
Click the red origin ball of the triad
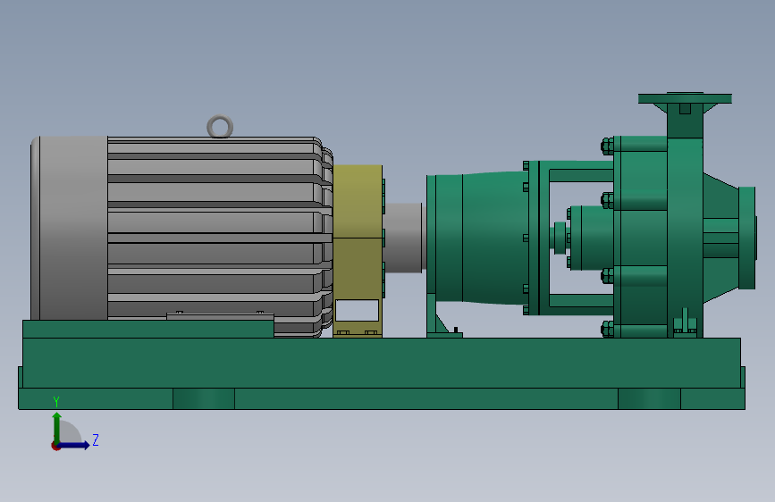(x=55, y=446)
